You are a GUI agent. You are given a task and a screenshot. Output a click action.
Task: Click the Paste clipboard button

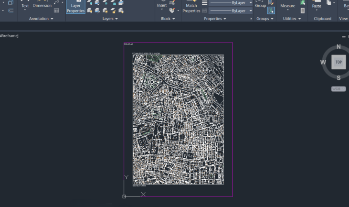(x=317, y=5)
